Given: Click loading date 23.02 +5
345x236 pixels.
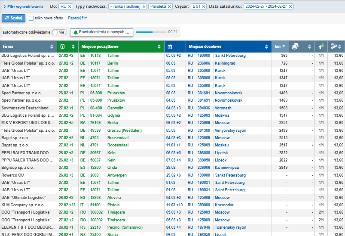Looking at the screenshot, I should [66, 123].
